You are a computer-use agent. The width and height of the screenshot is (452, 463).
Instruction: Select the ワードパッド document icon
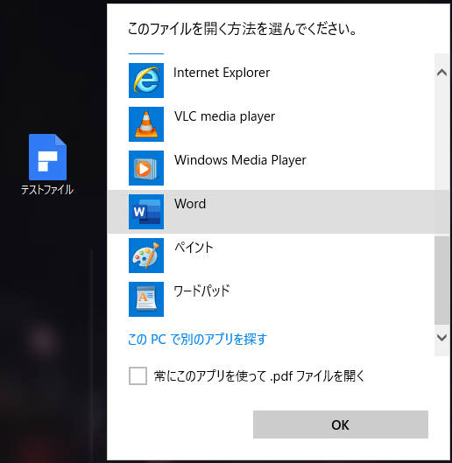[146, 299]
